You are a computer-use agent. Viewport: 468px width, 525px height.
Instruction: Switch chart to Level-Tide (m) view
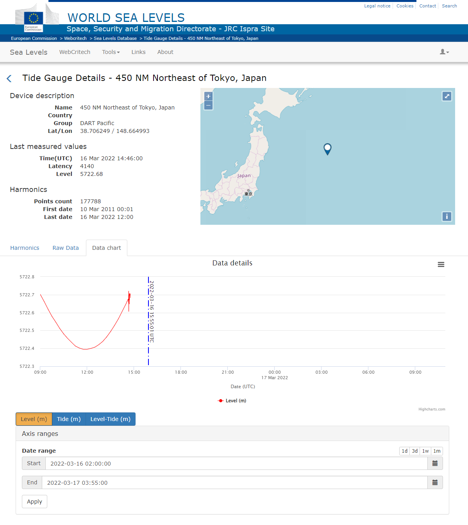[110, 419]
